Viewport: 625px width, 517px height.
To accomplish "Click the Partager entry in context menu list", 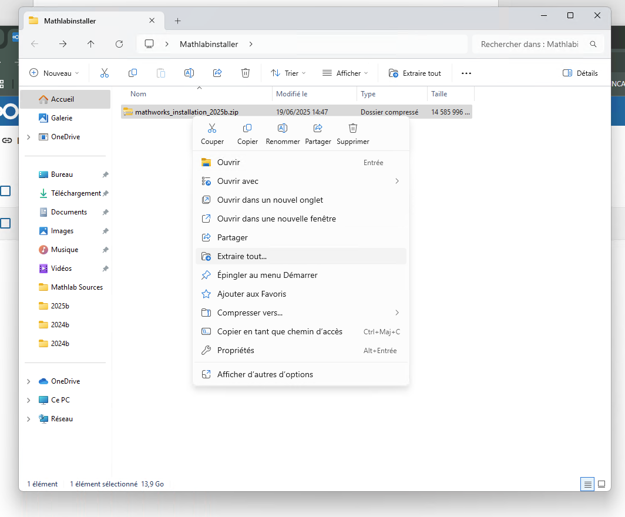I will 301,237.
